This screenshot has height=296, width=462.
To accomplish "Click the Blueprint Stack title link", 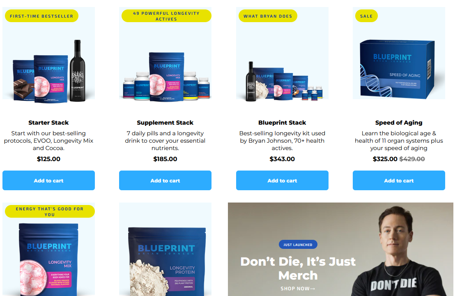I will click(282, 123).
